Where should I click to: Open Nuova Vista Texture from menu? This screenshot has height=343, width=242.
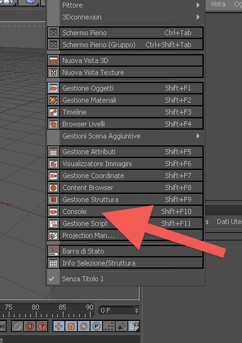click(x=125, y=72)
